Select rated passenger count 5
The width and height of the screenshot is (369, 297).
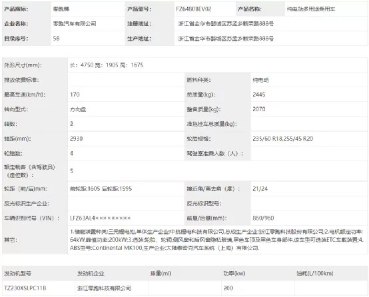click(71, 171)
